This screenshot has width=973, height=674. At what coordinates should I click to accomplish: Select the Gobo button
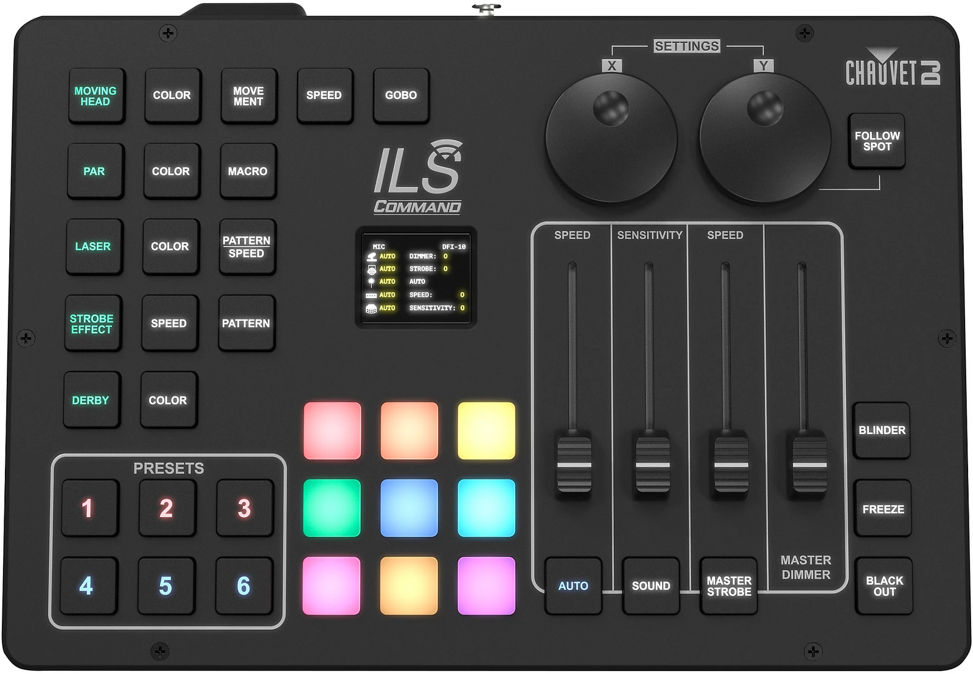[x=400, y=96]
